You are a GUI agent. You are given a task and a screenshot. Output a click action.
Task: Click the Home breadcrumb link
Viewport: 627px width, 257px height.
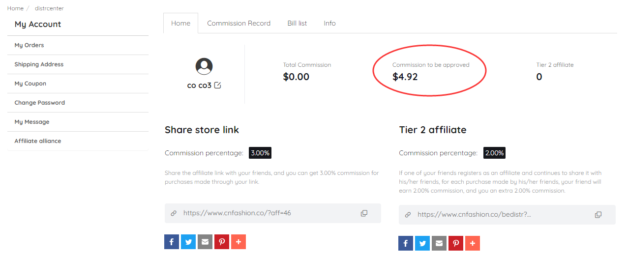click(15, 8)
